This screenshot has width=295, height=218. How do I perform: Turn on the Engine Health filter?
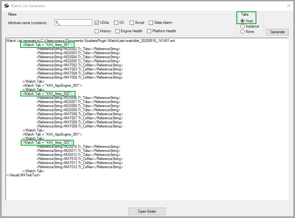[x=118, y=31]
